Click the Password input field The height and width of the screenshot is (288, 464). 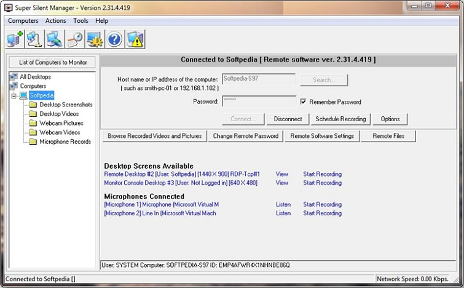click(258, 102)
